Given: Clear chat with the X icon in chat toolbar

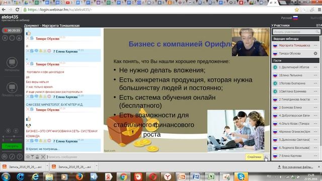Looking at the screenshot, I should (x=43, y=157).
